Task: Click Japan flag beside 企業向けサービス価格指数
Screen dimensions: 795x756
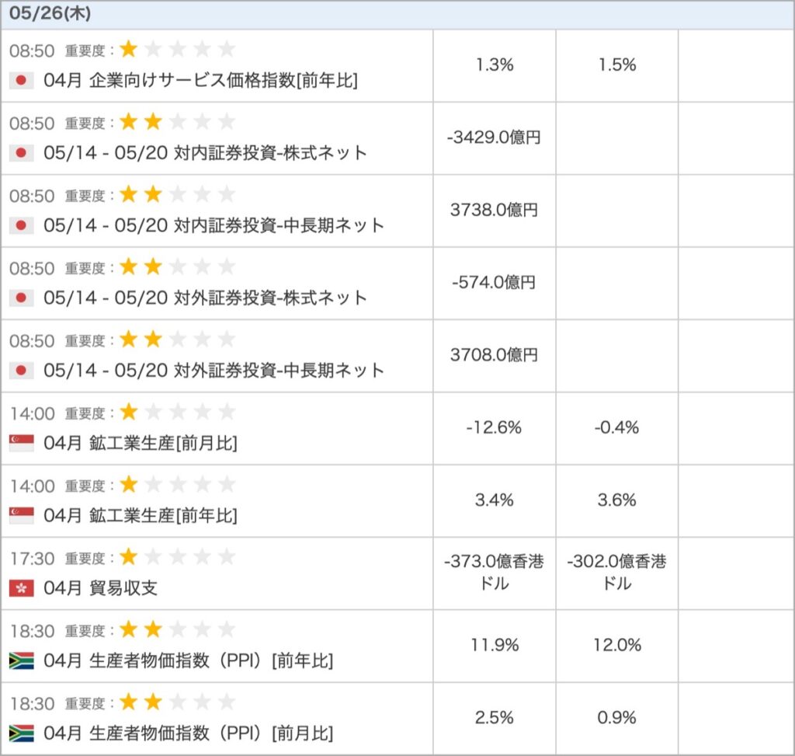Action: click(x=21, y=80)
